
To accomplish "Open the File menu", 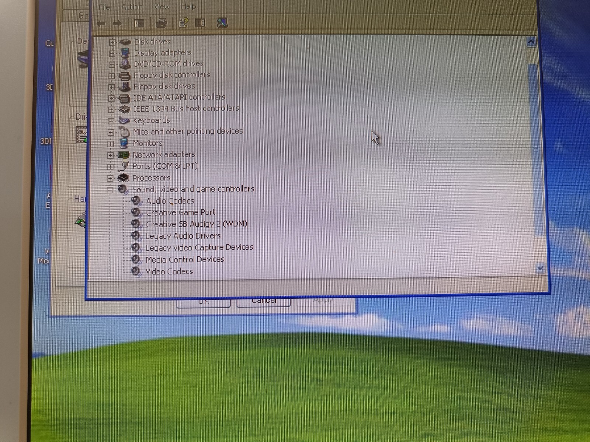I will [104, 7].
